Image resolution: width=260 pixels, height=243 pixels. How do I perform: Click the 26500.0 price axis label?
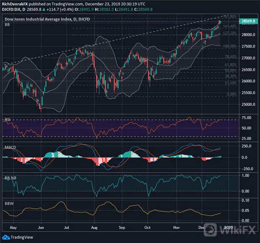pos(248,70)
